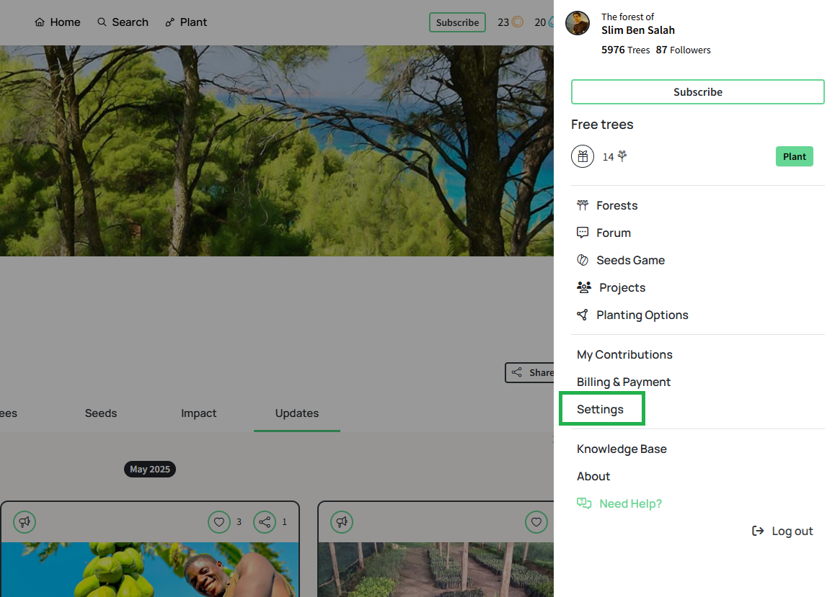The image size is (840, 597).
Task: Click the megaphone icon on the papaya card
Action: click(25, 521)
